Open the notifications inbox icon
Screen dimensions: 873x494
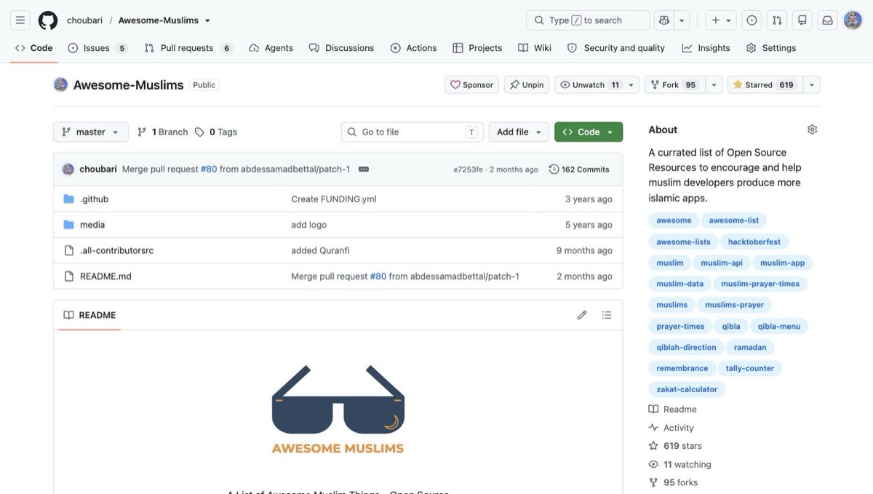(x=828, y=20)
